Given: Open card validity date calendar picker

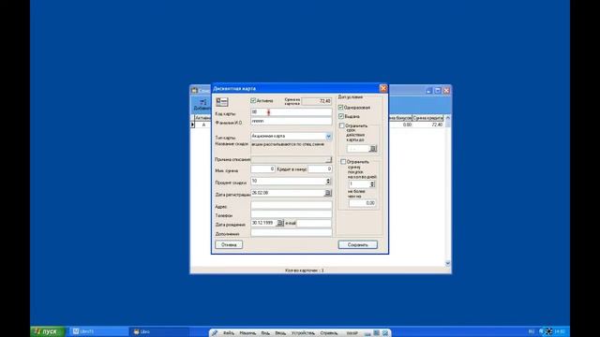Looking at the screenshot, I should (373, 148).
